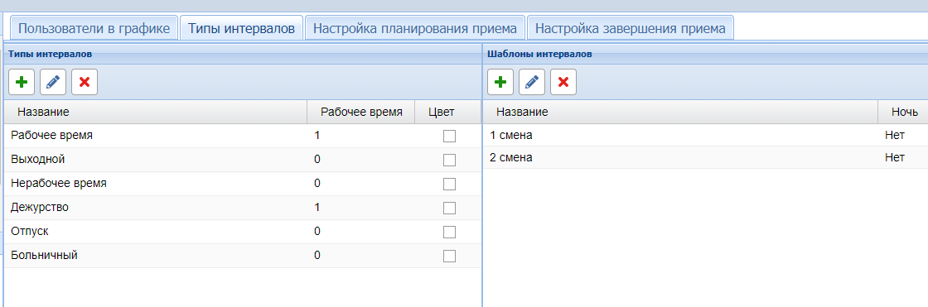928x307 pixels.
Task: Toggle color checkbox for Рабочее время row
Action: point(449,136)
